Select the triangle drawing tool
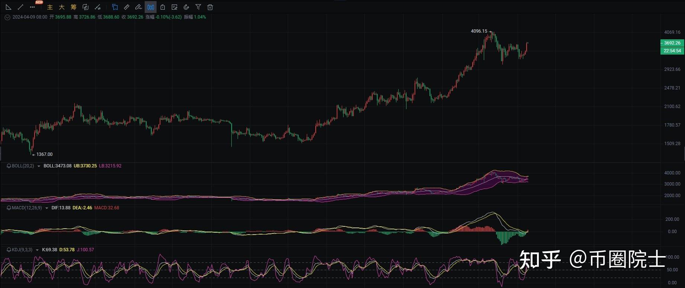The width and height of the screenshot is (685, 288). tap(9, 7)
